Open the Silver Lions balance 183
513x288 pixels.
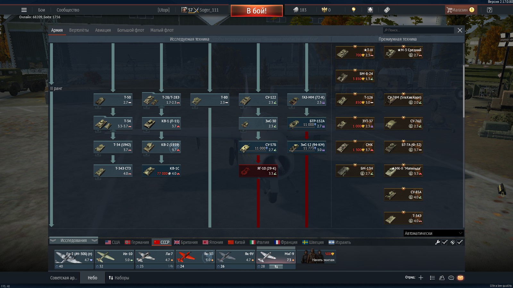click(x=300, y=10)
